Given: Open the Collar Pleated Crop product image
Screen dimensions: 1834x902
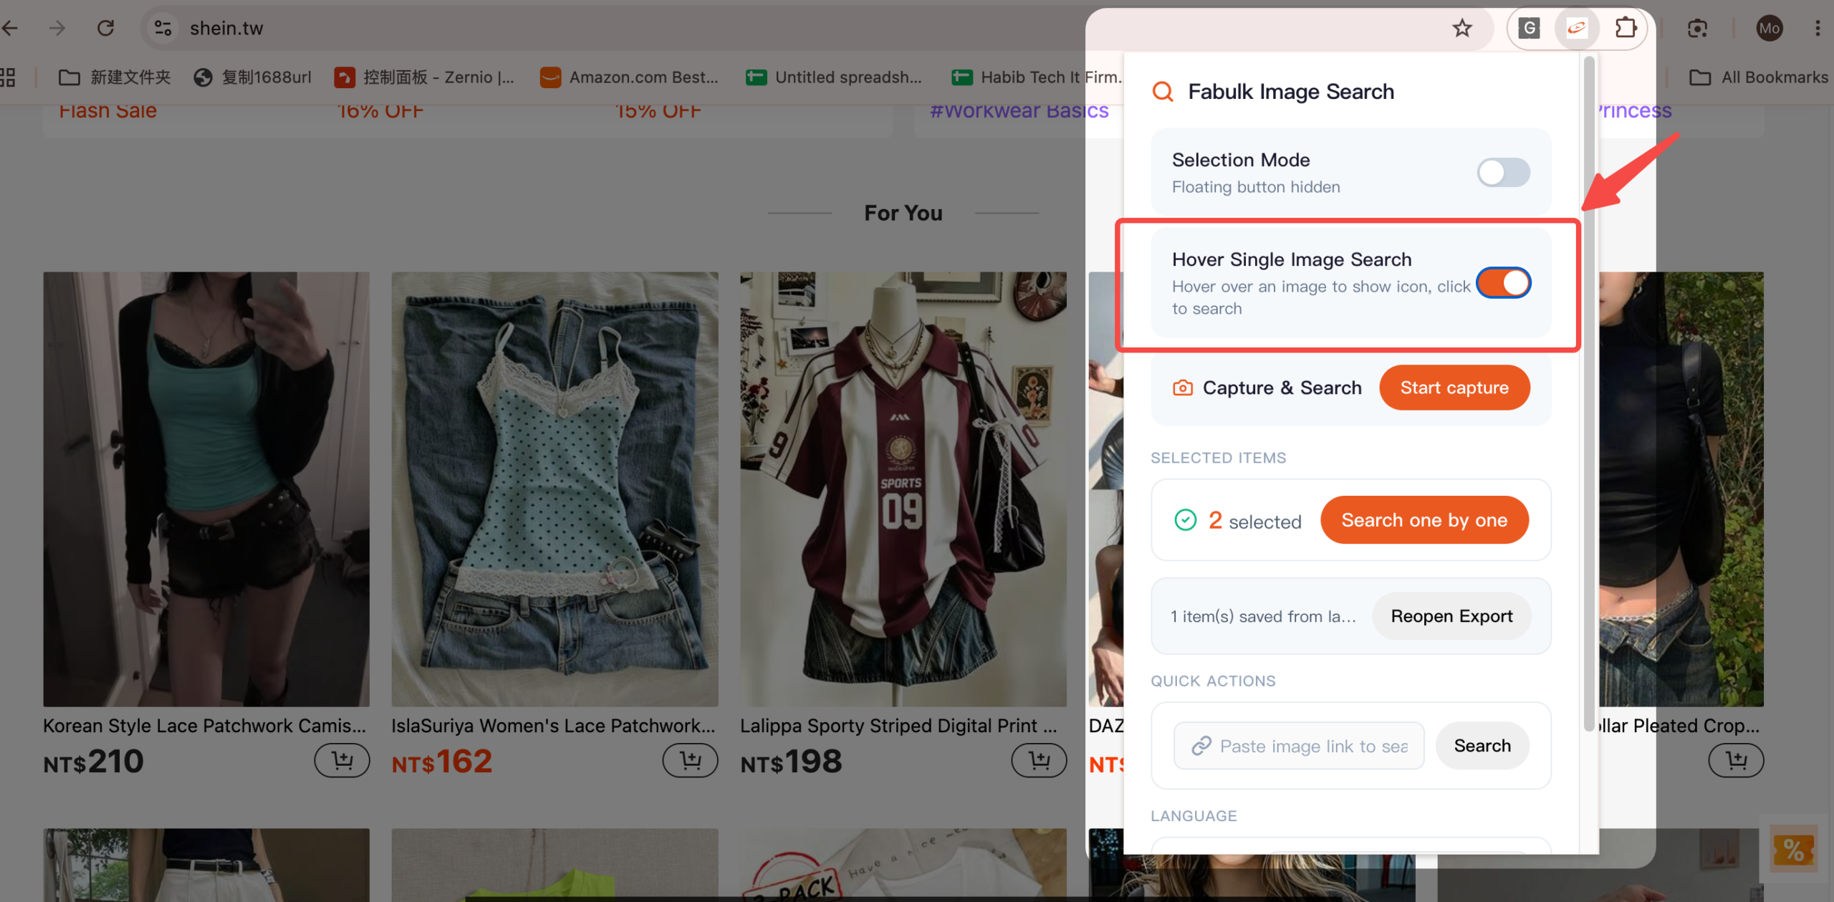Looking at the screenshot, I should pyautogui.click(x=1681, y=489).
